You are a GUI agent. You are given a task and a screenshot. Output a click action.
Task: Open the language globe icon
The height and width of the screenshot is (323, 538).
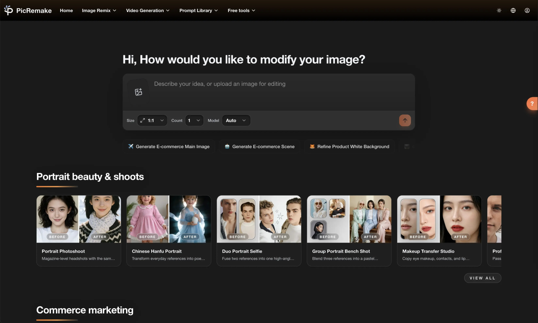click(513, 10)
